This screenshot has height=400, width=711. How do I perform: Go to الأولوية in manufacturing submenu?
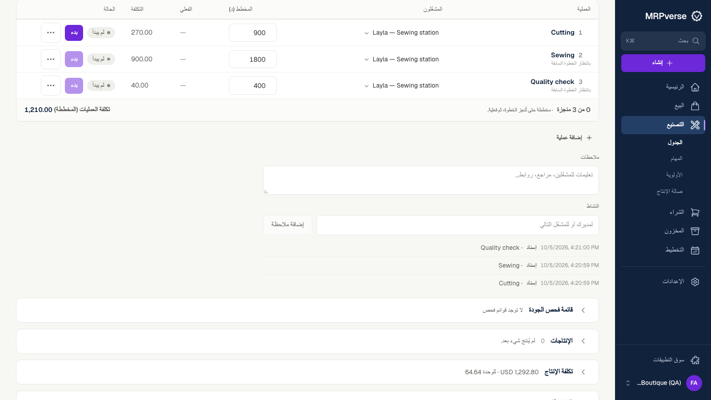674,175
